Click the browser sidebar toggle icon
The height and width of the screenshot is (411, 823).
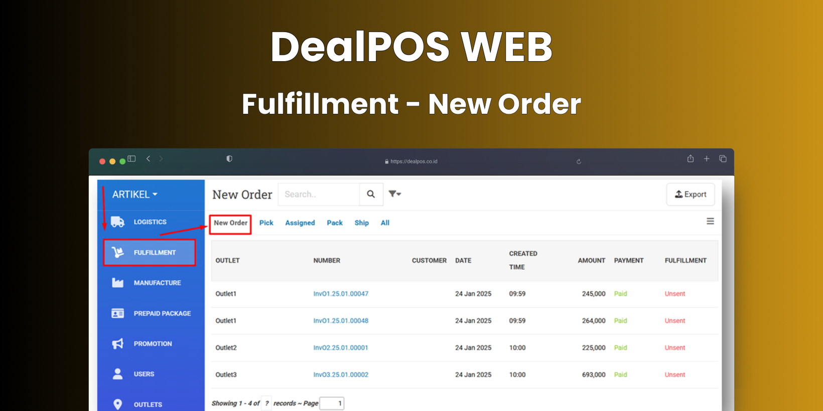(x=131, y=159)
